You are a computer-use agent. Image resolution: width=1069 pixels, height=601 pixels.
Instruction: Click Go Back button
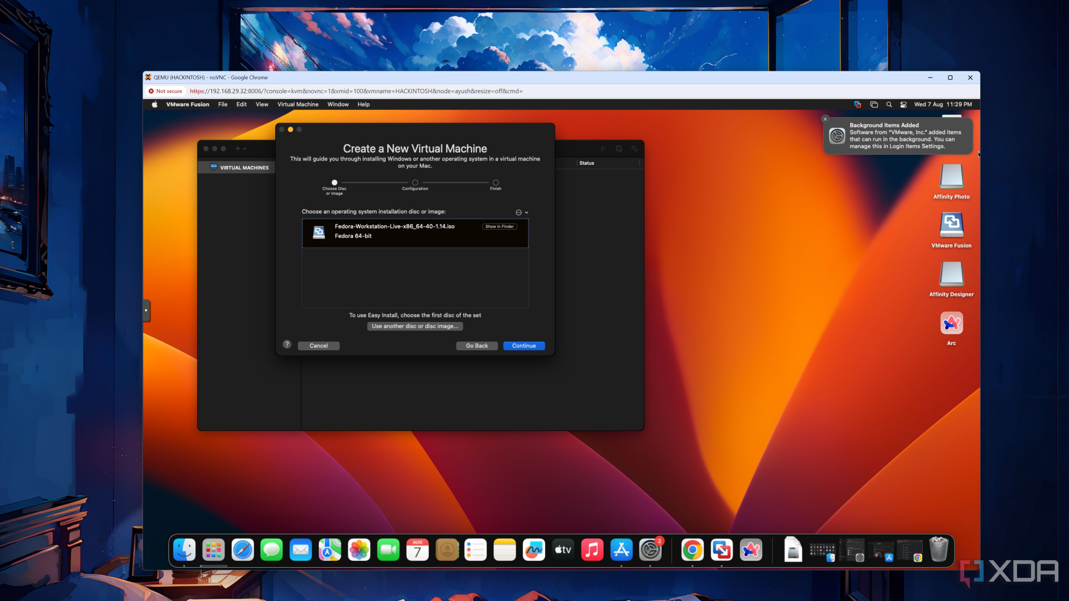tap(477, 346)
